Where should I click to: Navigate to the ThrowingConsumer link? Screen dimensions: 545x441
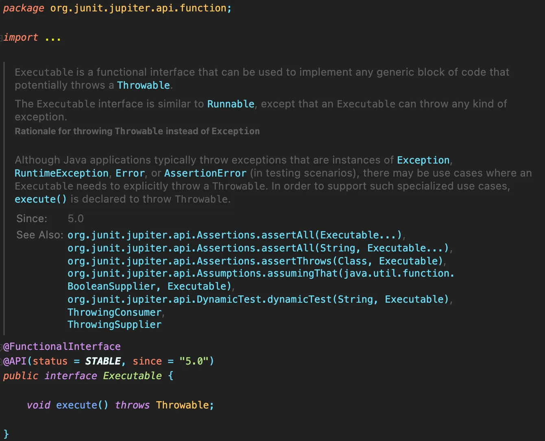[x=115, y=312]
